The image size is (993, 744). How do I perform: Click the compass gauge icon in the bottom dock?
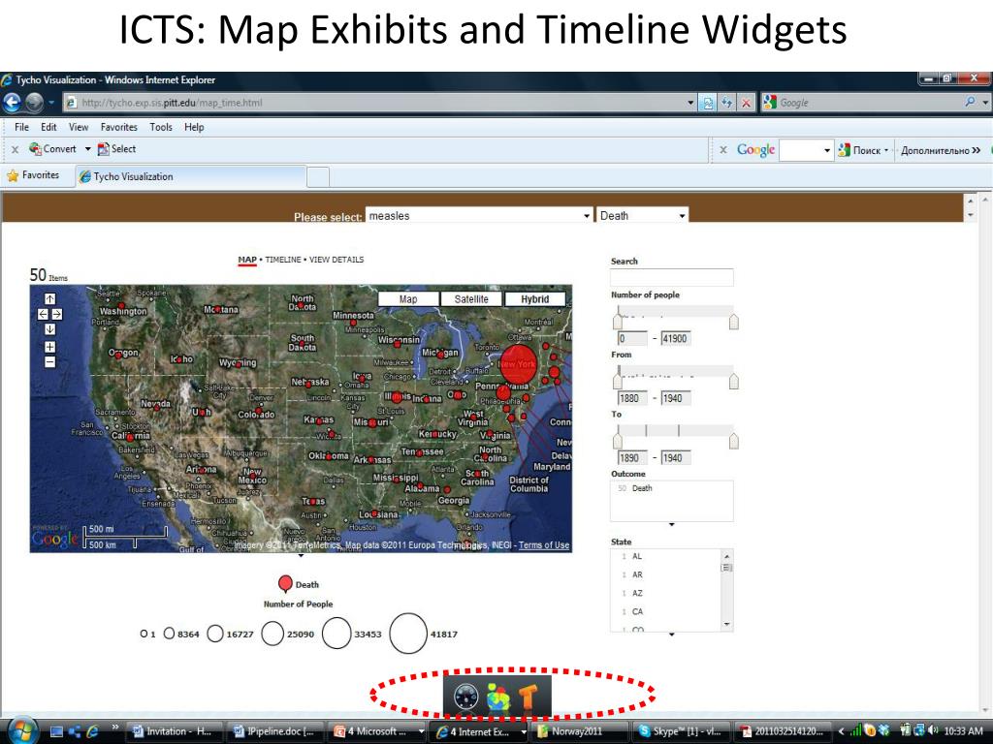(x=466, y=697)
